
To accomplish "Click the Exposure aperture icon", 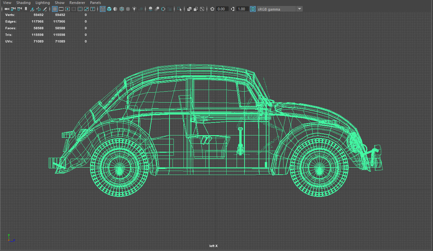I will coord(212,9).
